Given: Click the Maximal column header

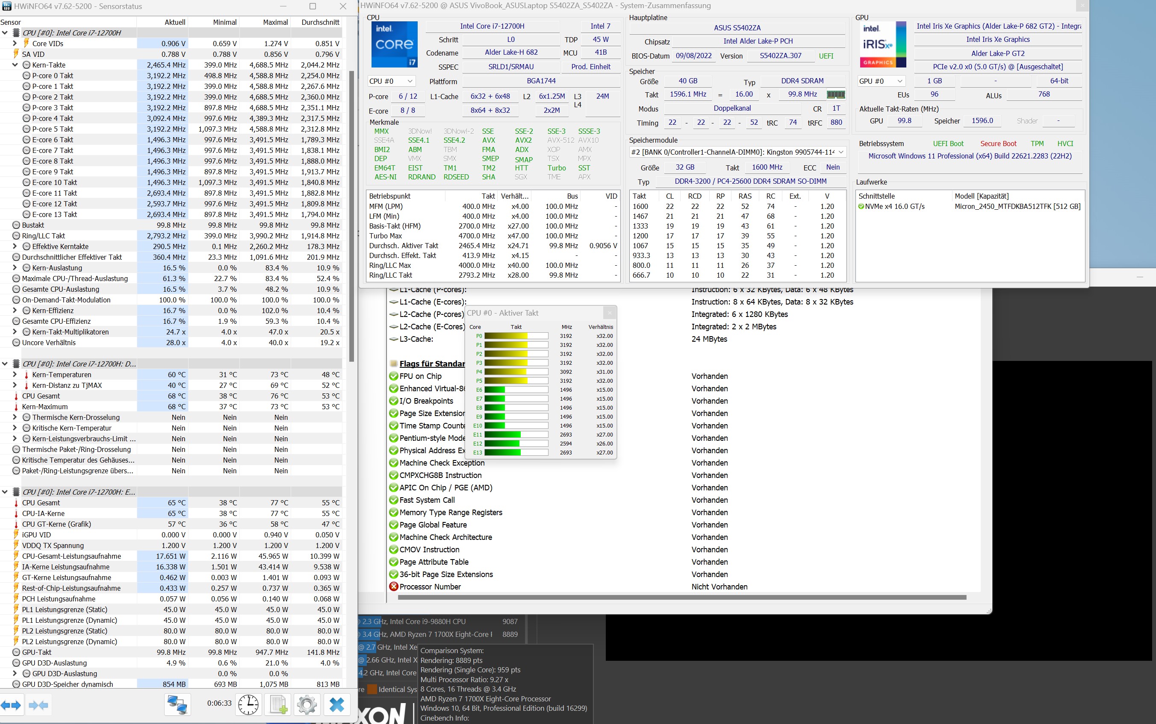Looking at the screenshot, I should (x=265, y=22).
